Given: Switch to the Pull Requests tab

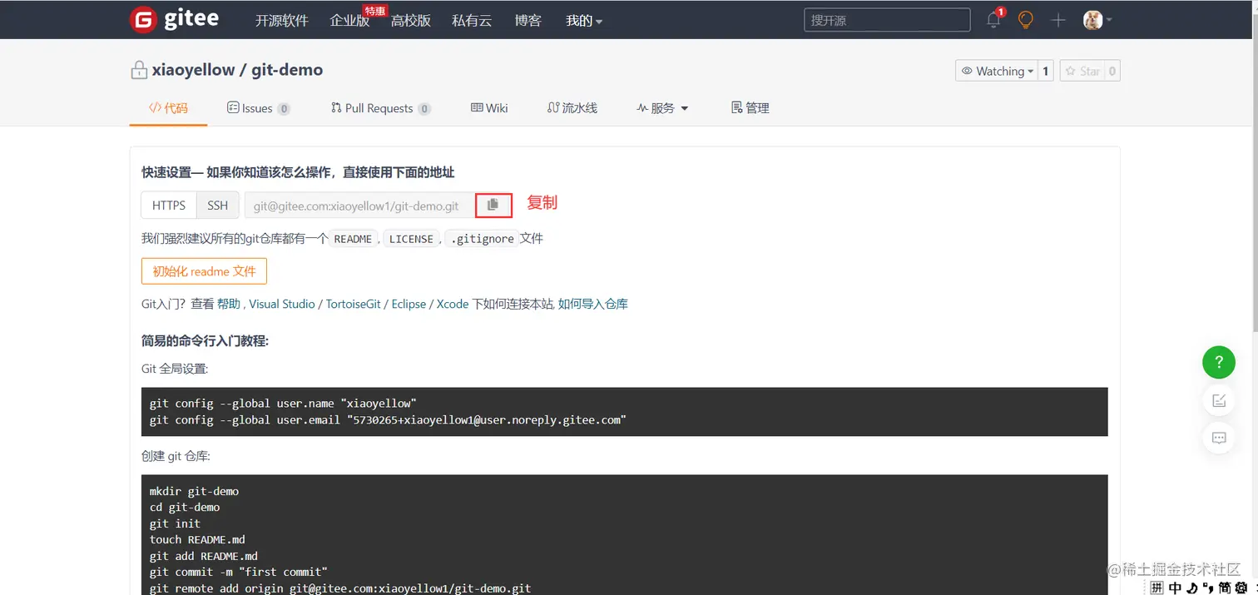Looking at the screenshot, I should coord(380,108).
